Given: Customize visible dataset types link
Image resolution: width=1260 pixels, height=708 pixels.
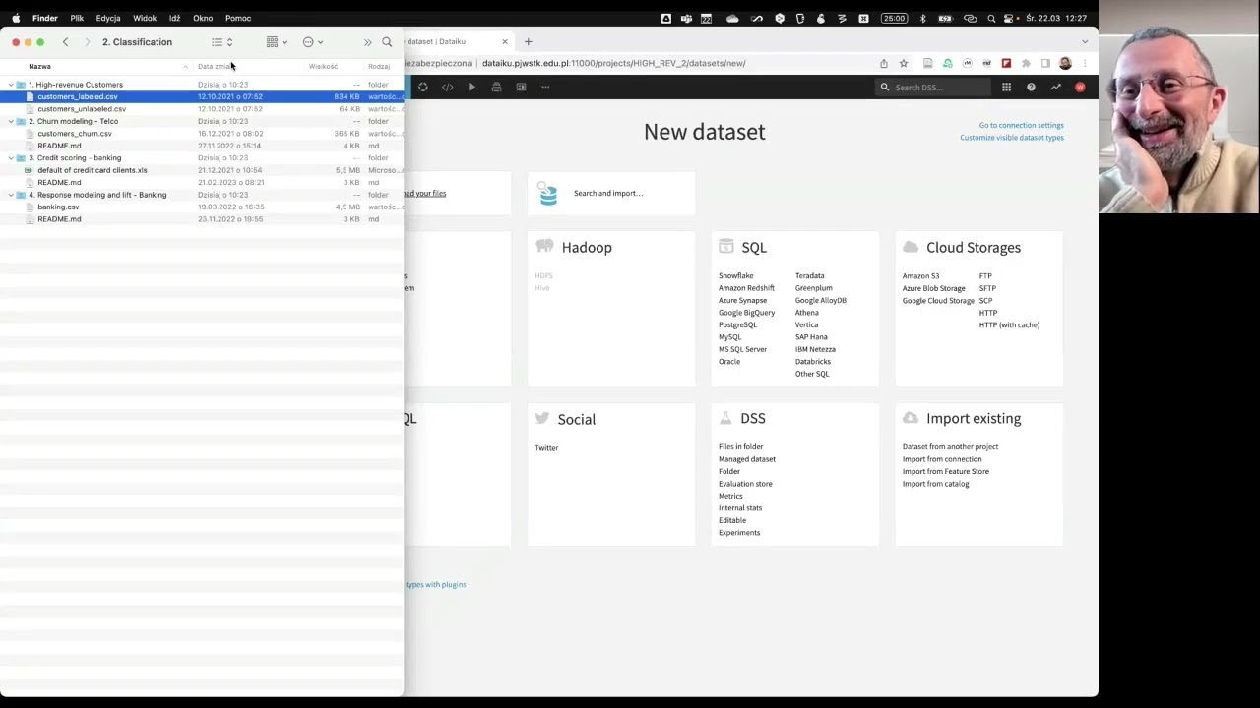Looking at the screenshot, I should click(1012, 138).
